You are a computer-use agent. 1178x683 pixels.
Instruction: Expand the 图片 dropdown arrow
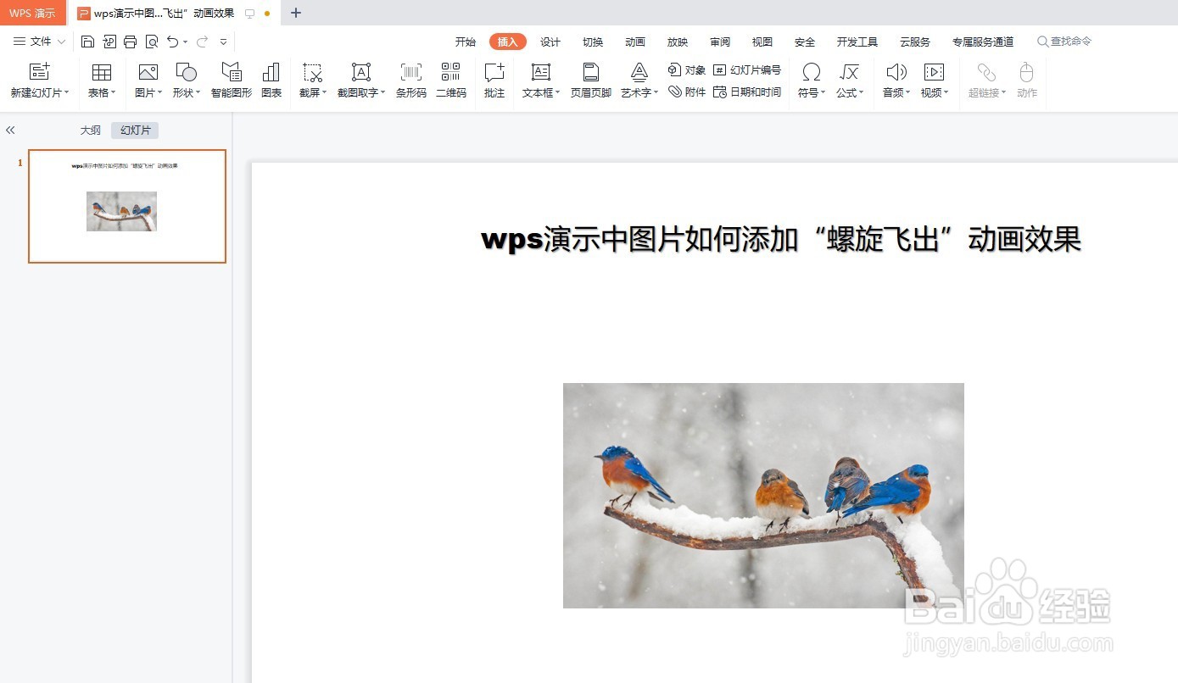coord(160,93)
